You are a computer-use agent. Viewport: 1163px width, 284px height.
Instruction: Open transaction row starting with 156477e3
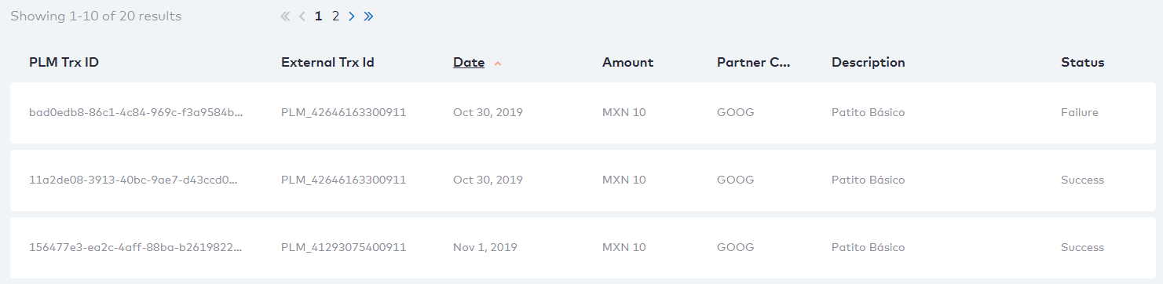[x=583, y=248]
